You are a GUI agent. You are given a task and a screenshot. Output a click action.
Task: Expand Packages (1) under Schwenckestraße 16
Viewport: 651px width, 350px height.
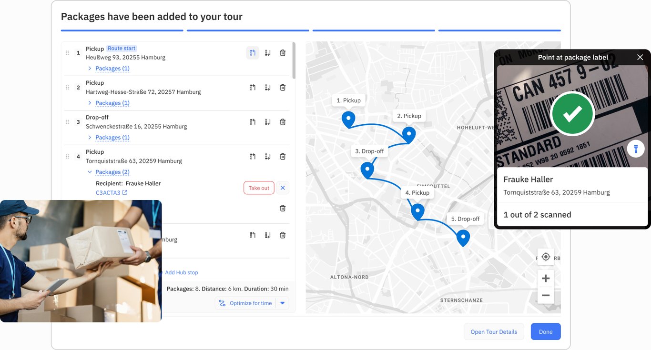[109, 138]
